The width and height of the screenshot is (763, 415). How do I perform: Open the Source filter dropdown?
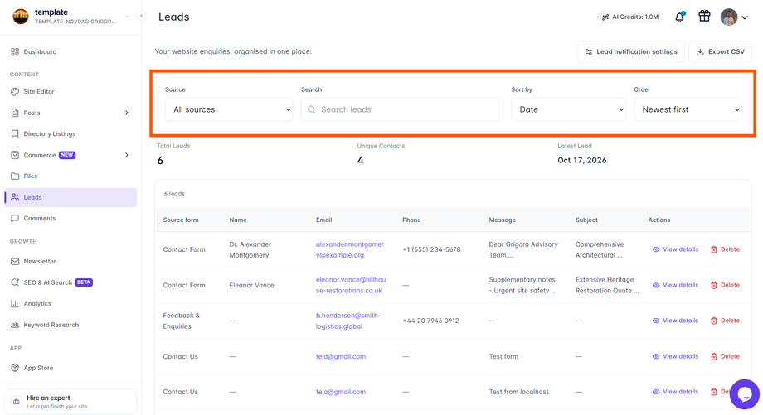coord(229,109)
